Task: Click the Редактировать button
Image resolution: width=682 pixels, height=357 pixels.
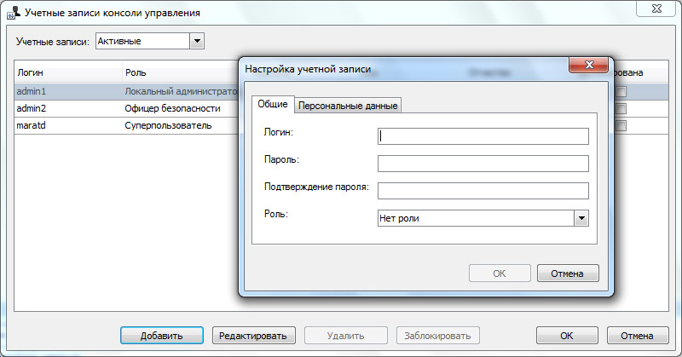Action: coord(253,336)
